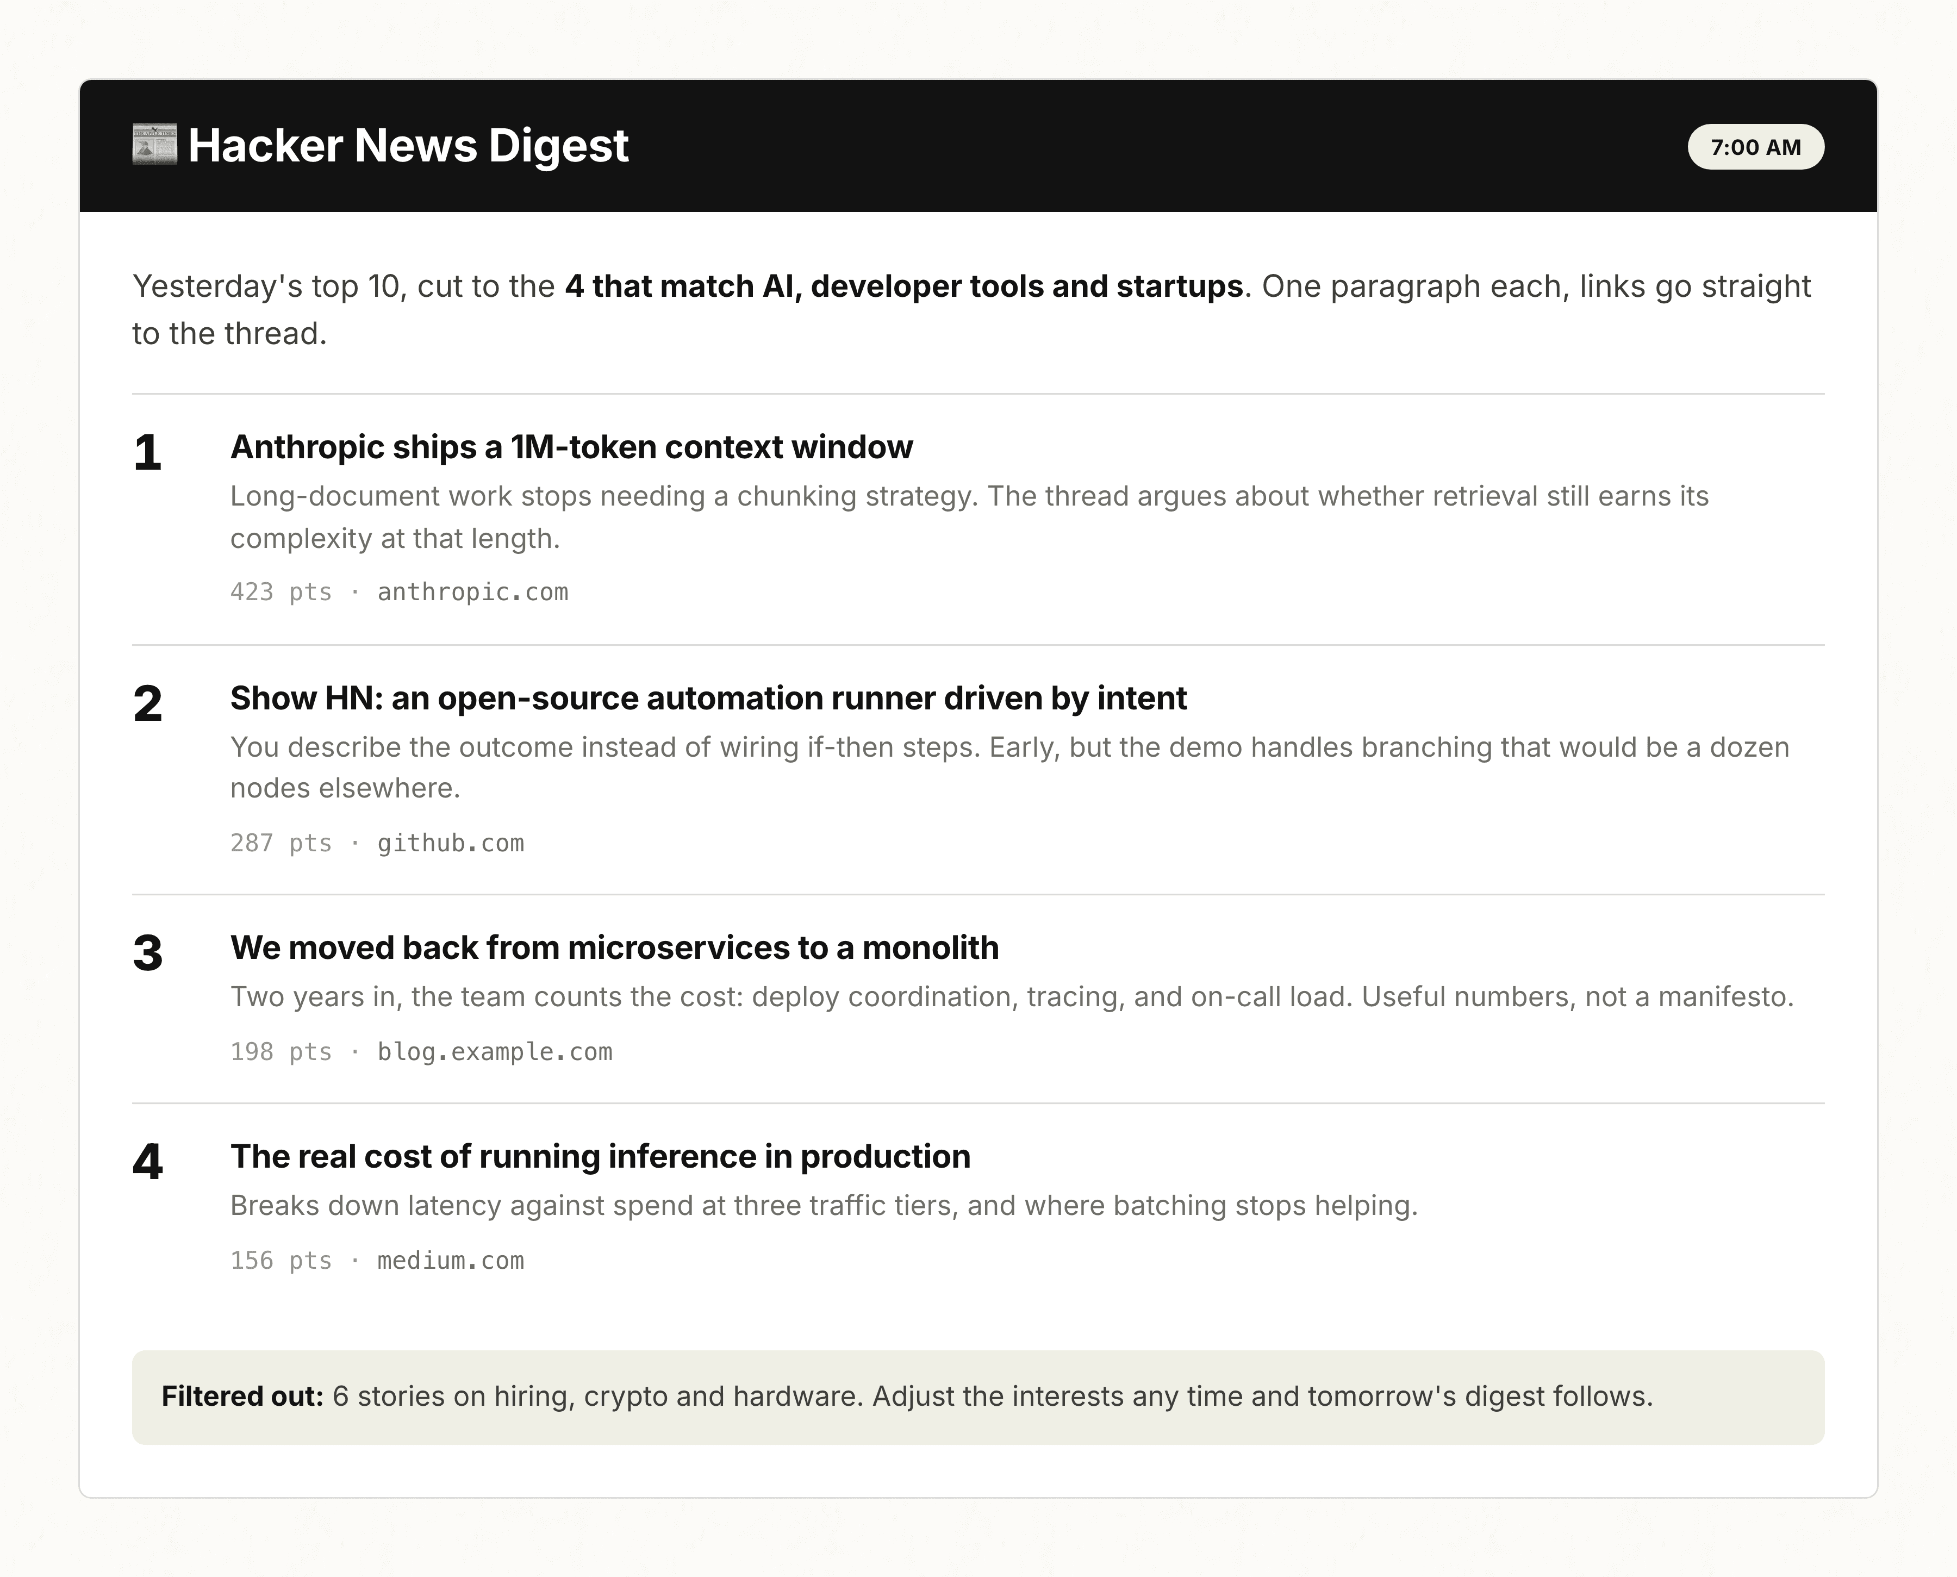Click rank number 2 of the Show HN story
Viewport: 1957px width, 1577px height.
(x=147, y=704)
